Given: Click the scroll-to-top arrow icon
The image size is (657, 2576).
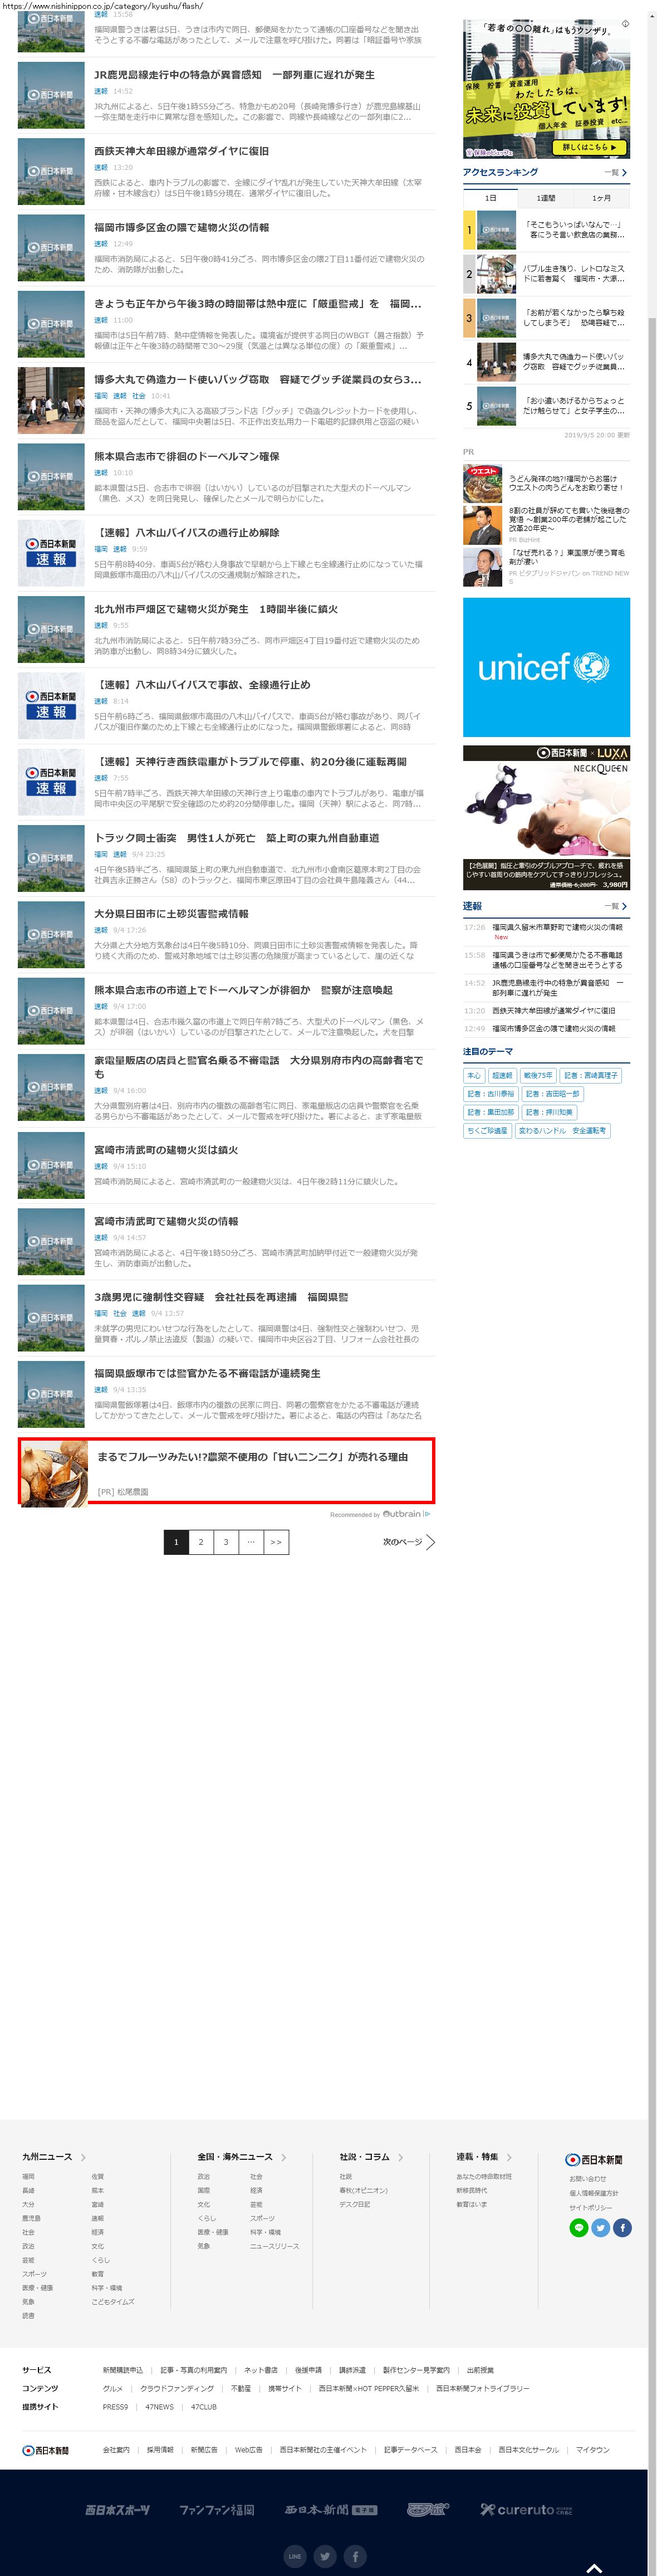Looking at the screenshot, I should [x=593, y=2567].
